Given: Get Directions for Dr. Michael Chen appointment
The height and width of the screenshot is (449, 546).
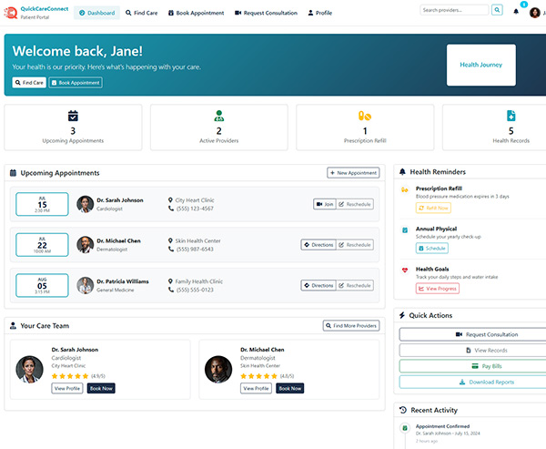Looking at the screenshot, I should [318, 245].
